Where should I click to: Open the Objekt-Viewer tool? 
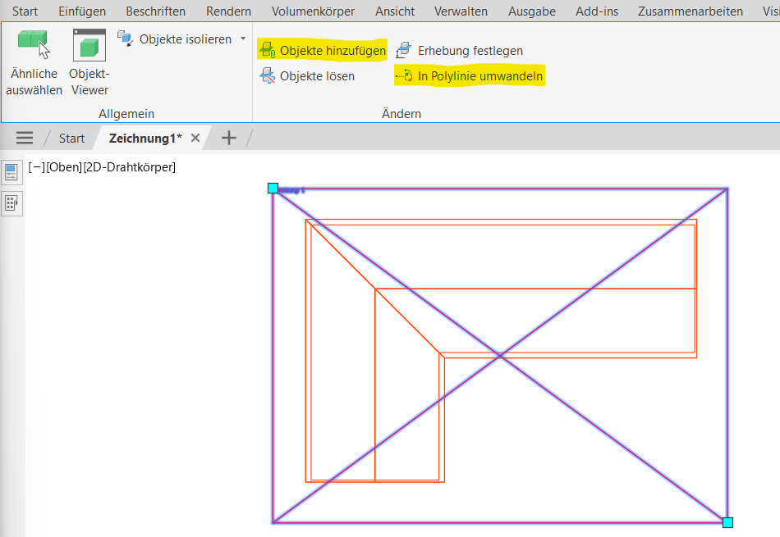tap(89, 46)
